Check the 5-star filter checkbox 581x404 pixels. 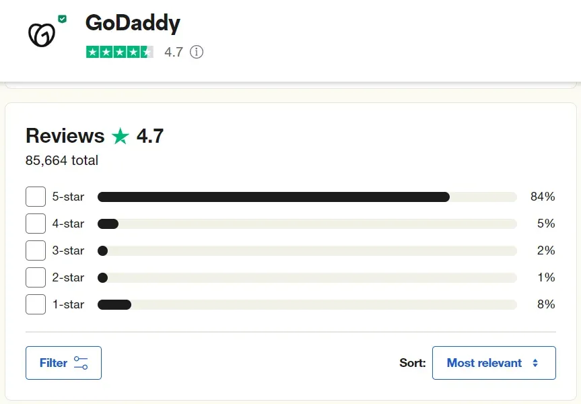pos(36,197)
